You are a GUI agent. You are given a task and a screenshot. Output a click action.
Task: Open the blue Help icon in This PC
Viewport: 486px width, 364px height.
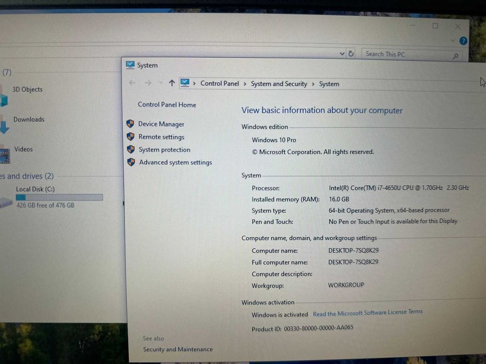464,41
